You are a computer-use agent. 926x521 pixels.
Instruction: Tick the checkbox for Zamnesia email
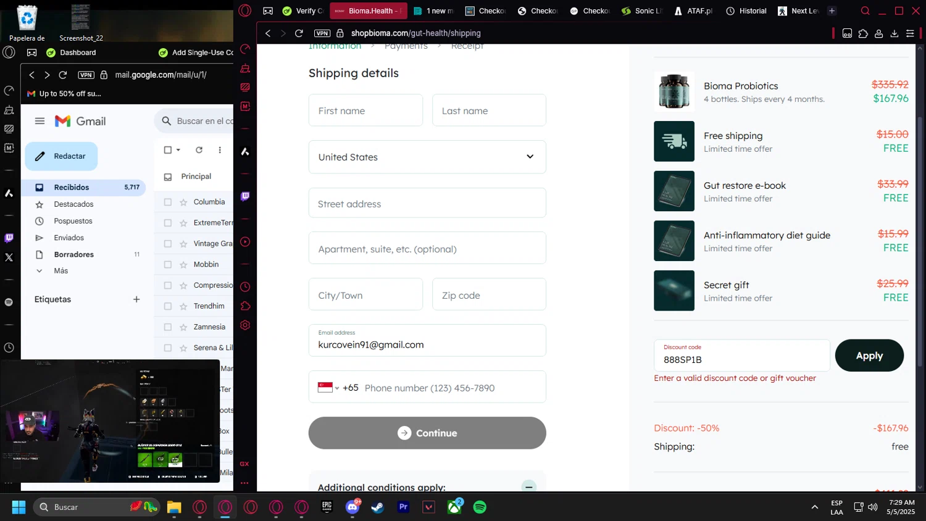168,327
